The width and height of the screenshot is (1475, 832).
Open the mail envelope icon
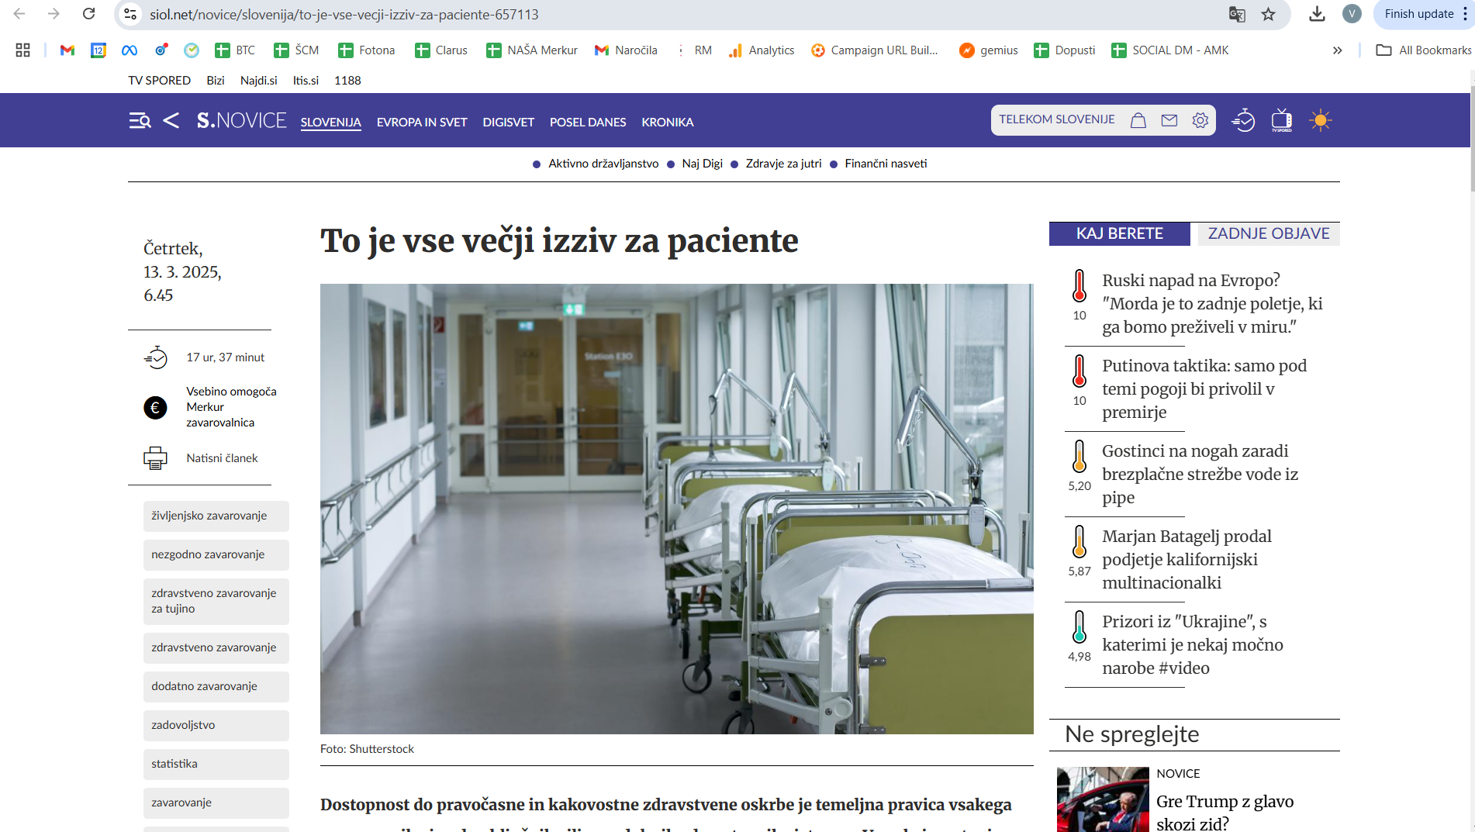click(1169, 120)
